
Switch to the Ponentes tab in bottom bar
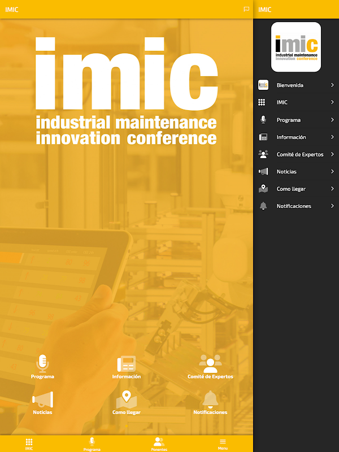(159, 444)
